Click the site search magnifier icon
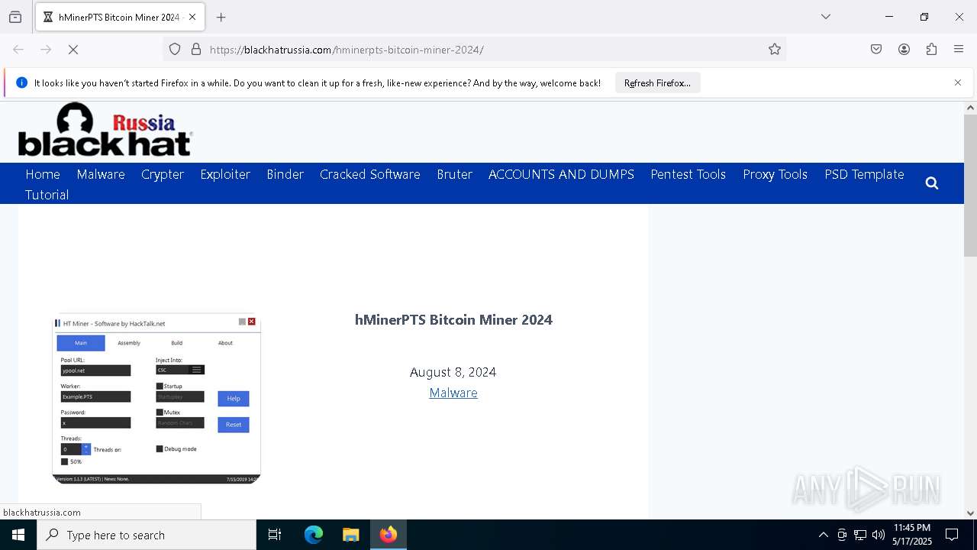 point(932,183)
